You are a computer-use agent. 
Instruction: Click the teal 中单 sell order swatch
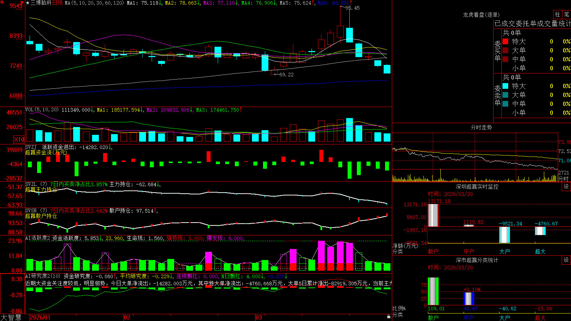pyautogui.click(x=505, y=104)
